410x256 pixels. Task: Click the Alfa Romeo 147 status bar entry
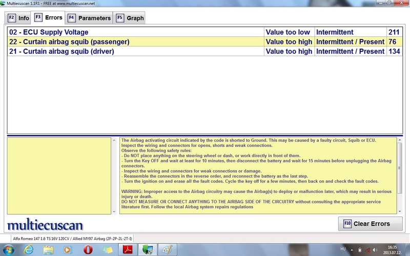(x=72, y=239)
